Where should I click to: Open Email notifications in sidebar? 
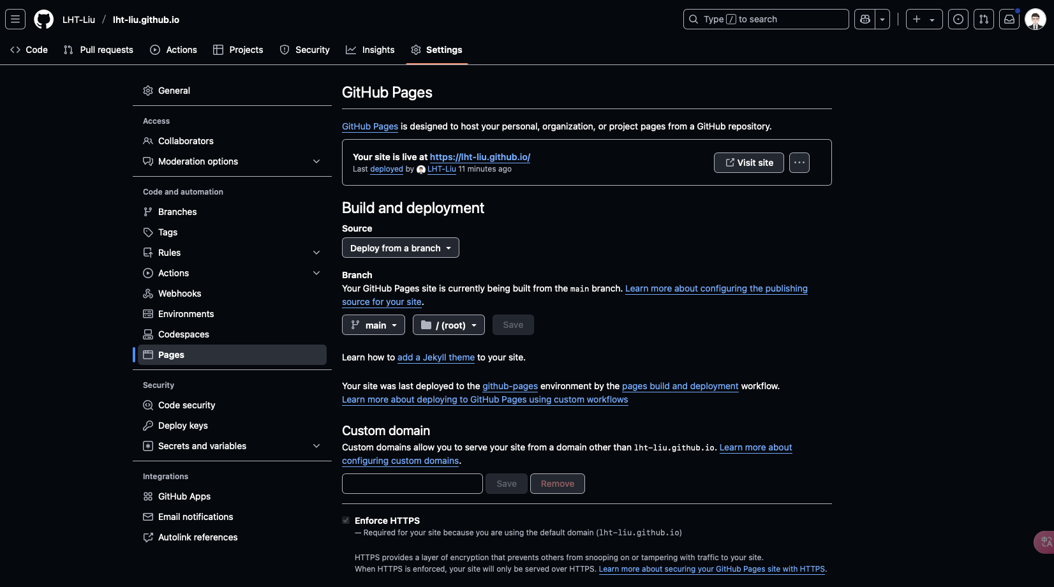point(232,517)
